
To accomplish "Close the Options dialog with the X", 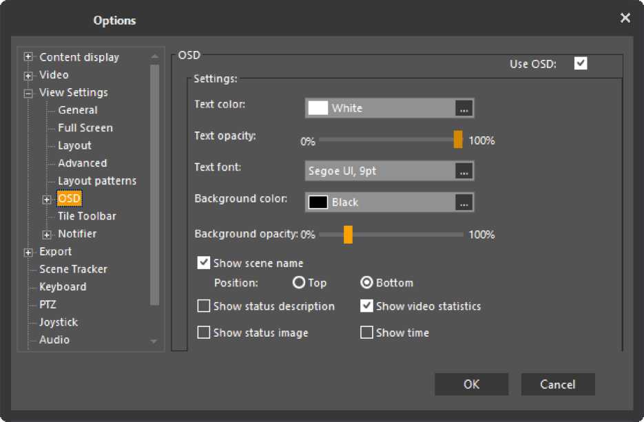I will (625, 19).
